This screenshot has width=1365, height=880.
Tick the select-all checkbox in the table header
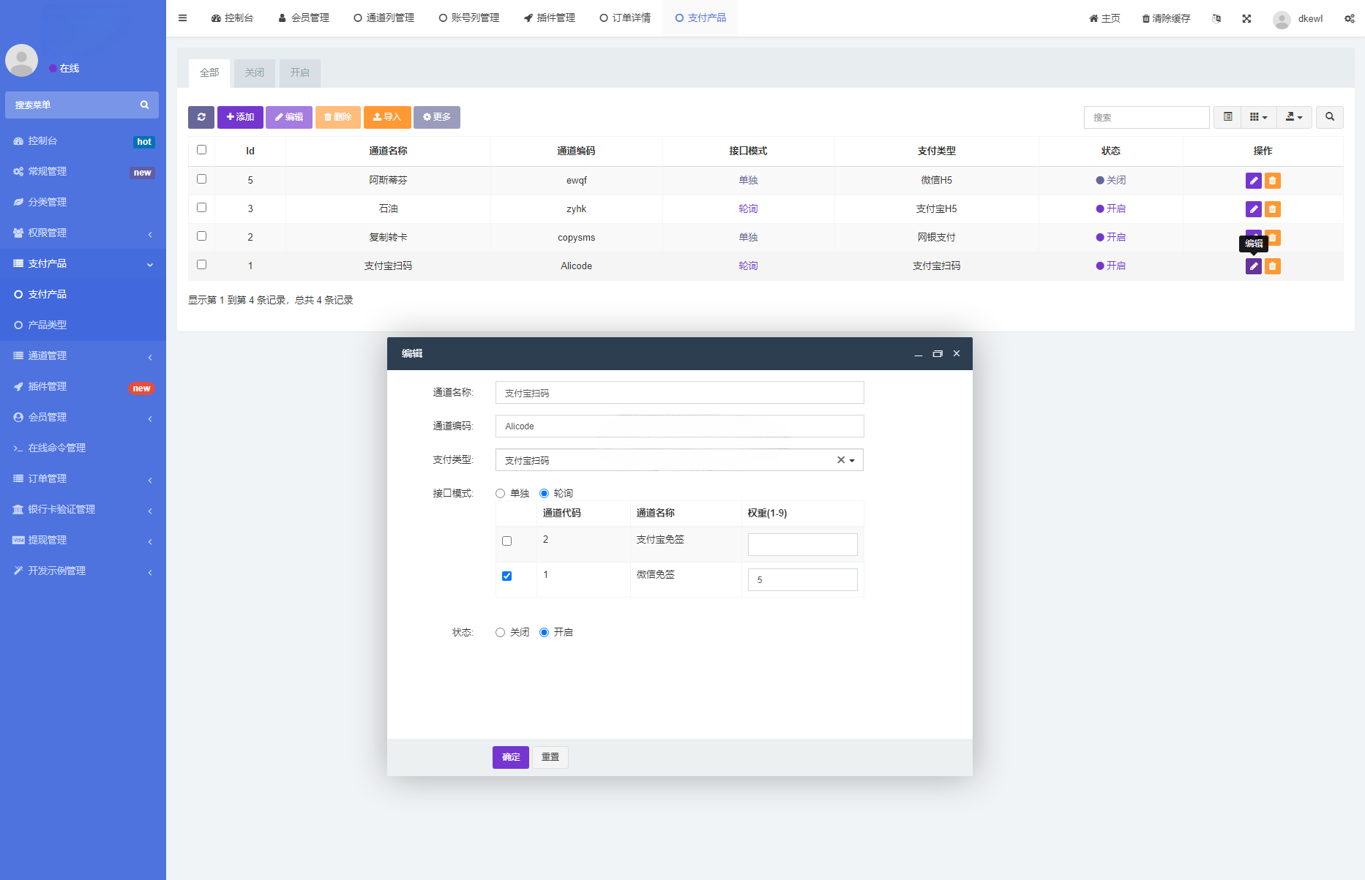point(201,149)
